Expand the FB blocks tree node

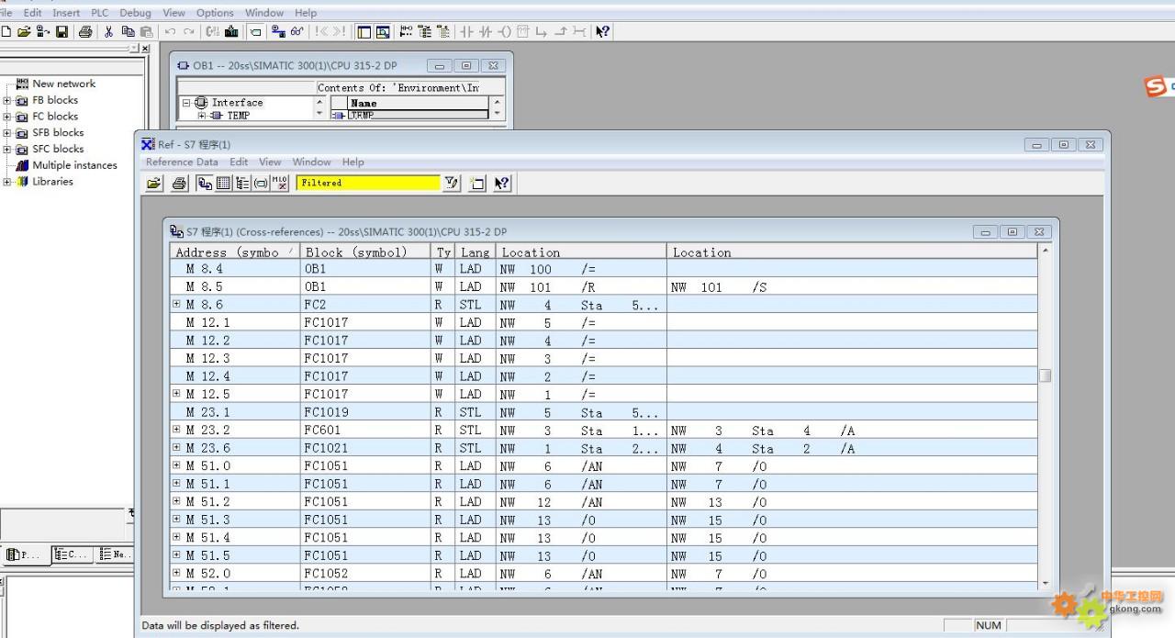[x=7, y=100]
